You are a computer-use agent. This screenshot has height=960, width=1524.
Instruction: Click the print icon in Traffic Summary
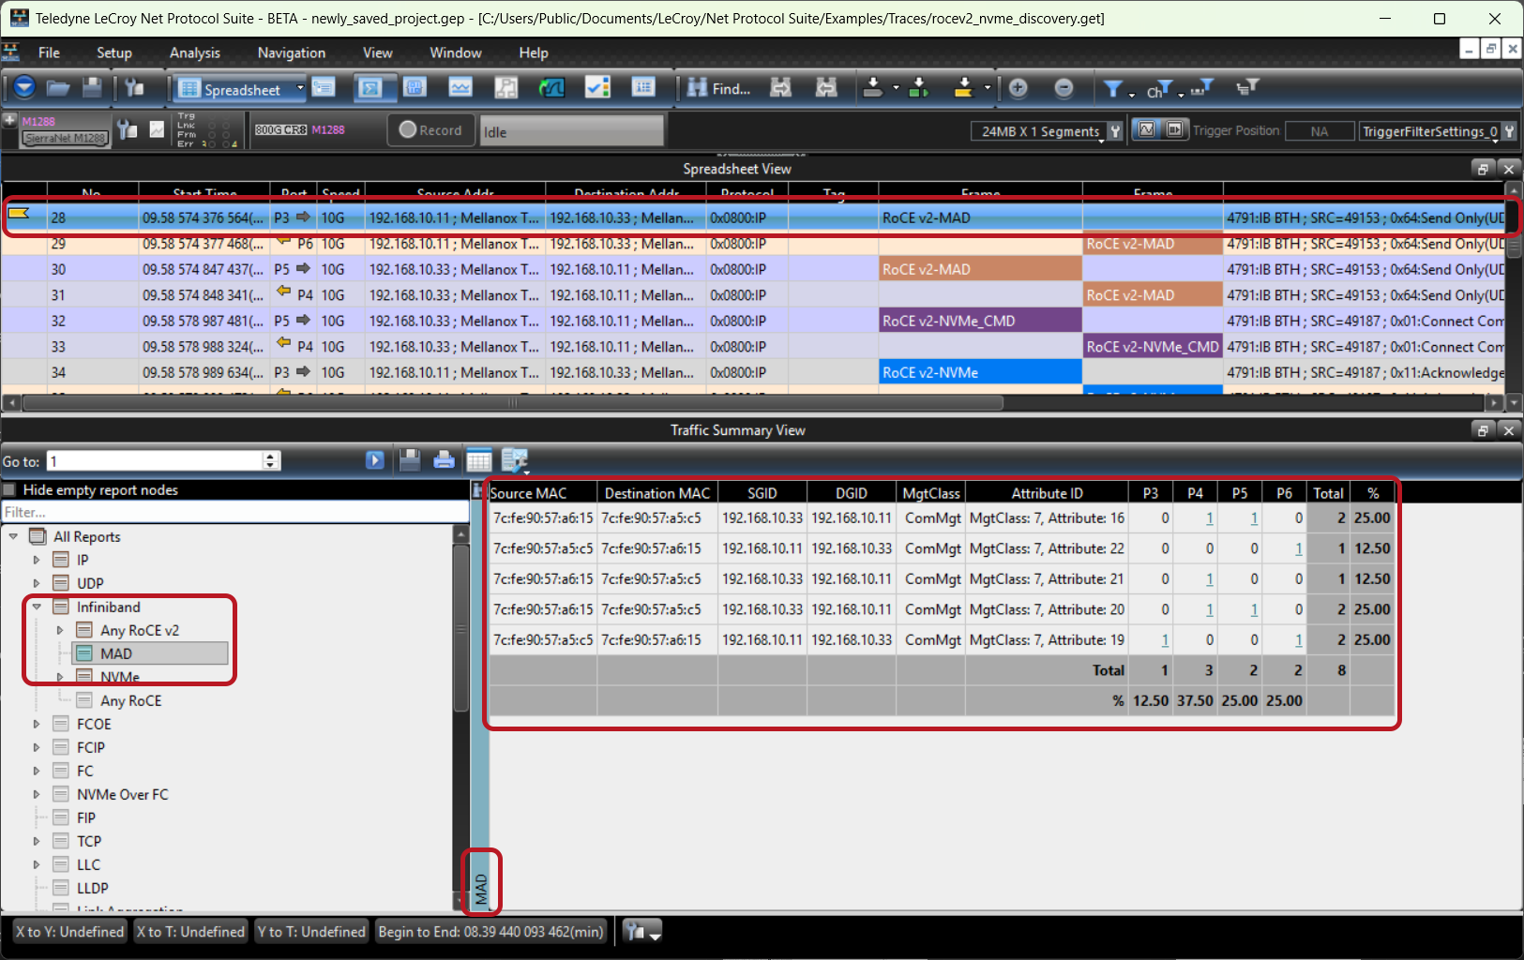pyautogui.click(x=444, y=460)
